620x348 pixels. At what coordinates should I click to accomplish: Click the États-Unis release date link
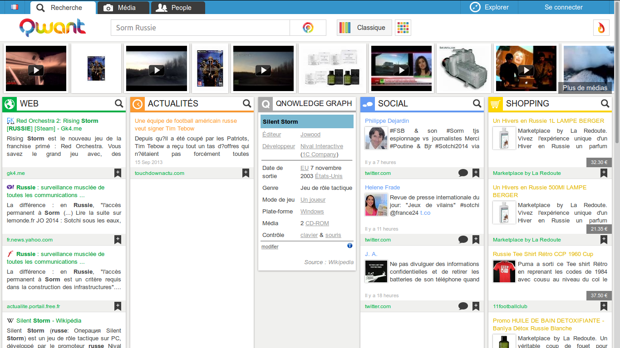(x=329, y=176)
